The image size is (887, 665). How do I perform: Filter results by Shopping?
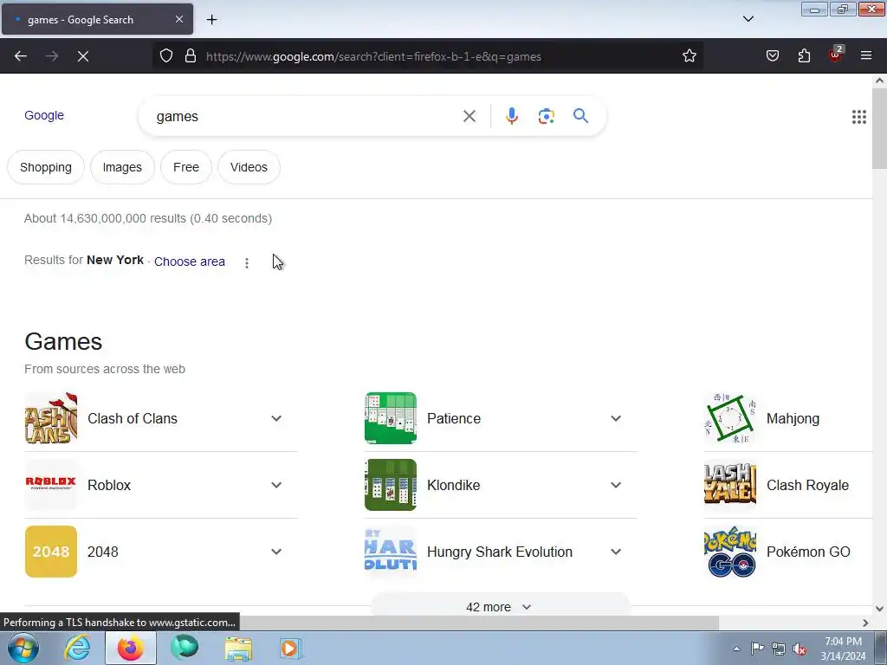coord(46,167)
